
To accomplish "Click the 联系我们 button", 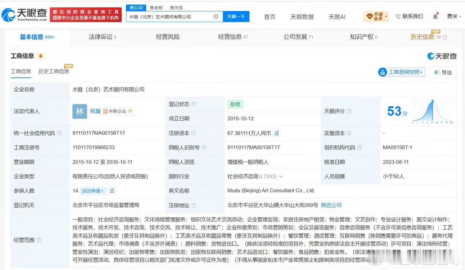I will click(409, 16).
